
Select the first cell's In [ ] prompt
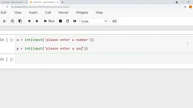(x=7, y=40)
